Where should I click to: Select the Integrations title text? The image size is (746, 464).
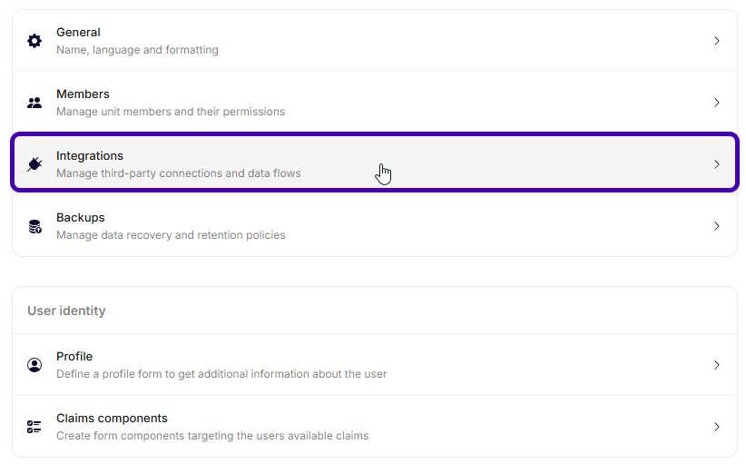90,155
